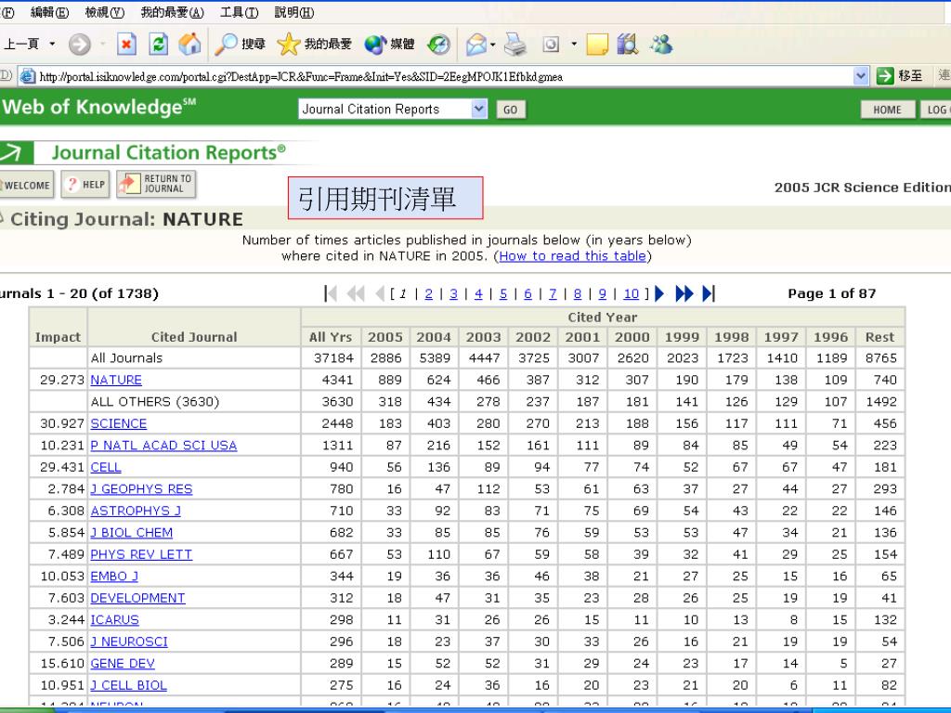
Task: Click the Research books toolbar icon
Action: [628, 45]
